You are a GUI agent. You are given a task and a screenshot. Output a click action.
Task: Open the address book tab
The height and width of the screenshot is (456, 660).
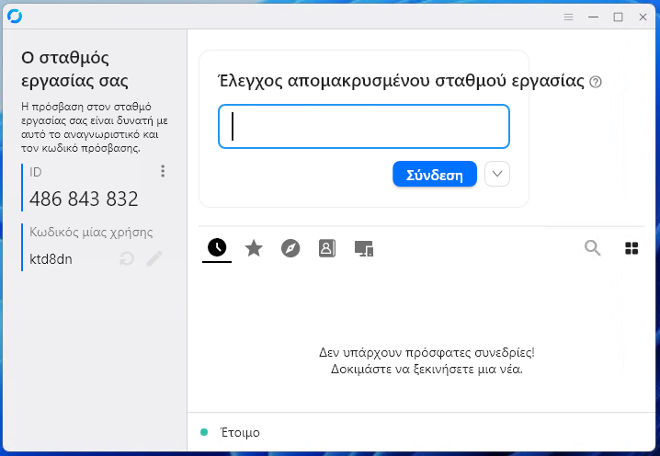[327, 247]
